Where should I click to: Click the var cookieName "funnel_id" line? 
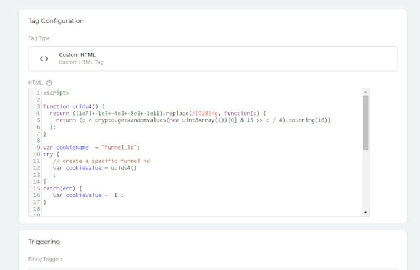(91, 147)
